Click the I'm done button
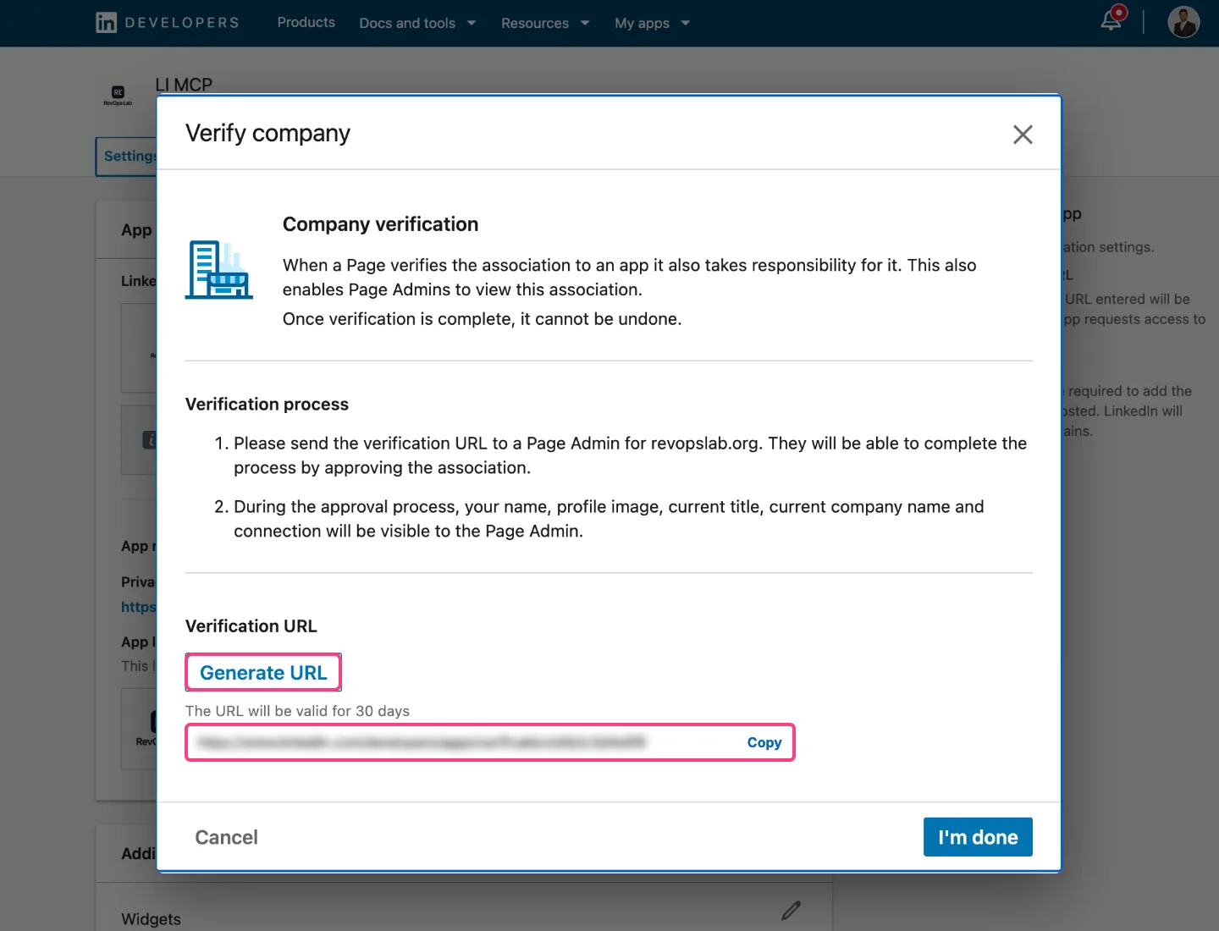Viewport: 1219px width, 931px height. tap(978, 837)
